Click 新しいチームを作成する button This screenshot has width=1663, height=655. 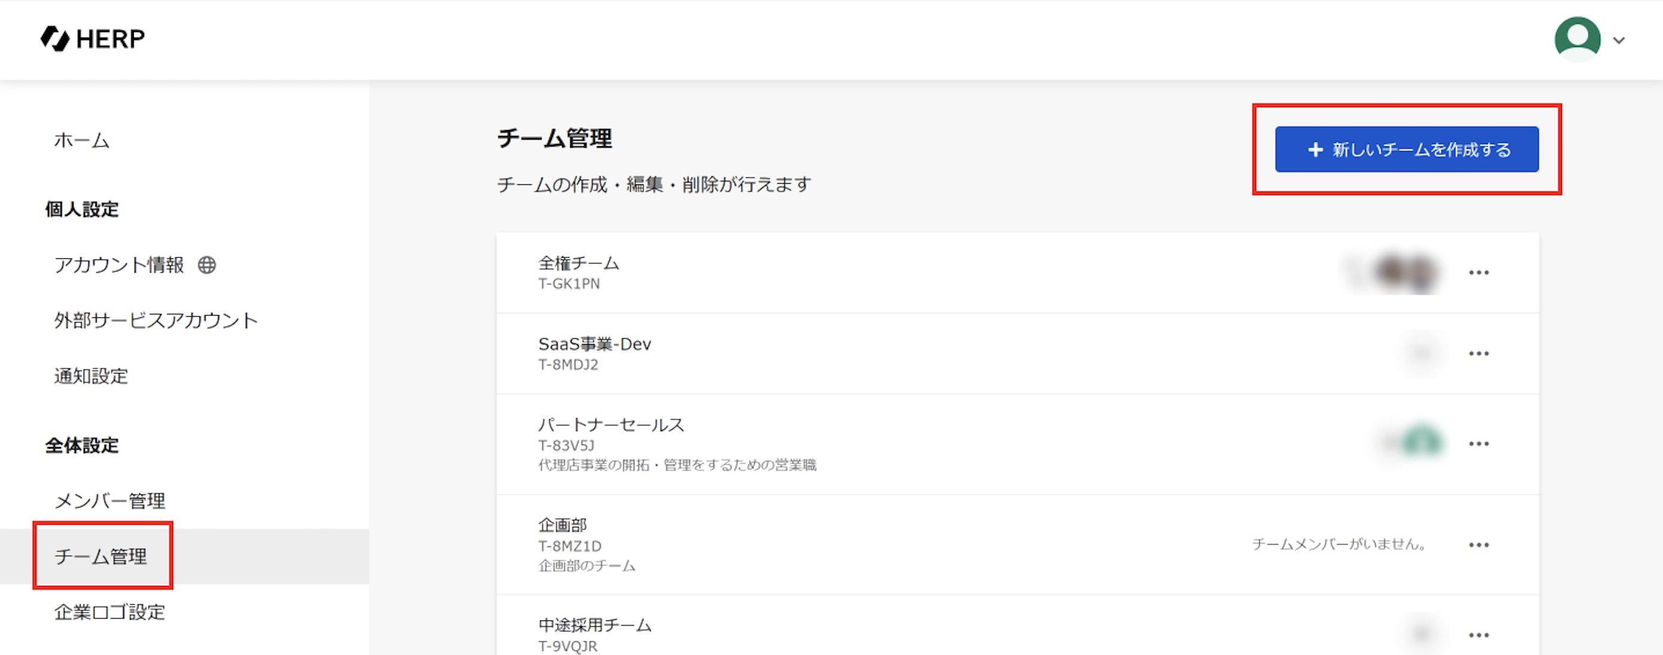pyautogui.click(x=1406, y=150)
